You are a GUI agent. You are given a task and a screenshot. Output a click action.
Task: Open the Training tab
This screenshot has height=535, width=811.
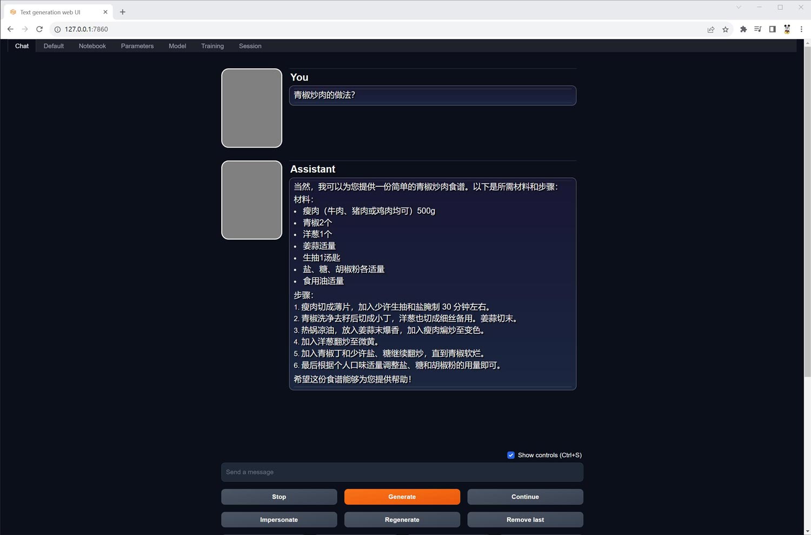tap(212, 46)
